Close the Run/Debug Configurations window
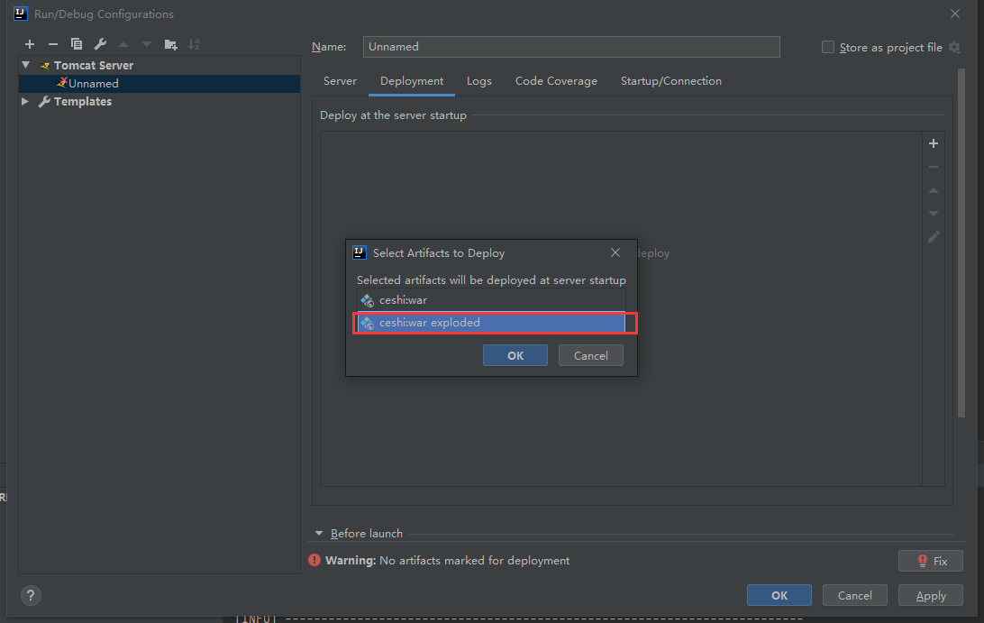This screenshot has width=984, height=623. (954, 14)
